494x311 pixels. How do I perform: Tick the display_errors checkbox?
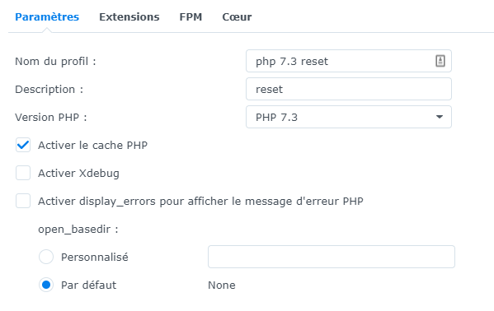tap(23, 201)
